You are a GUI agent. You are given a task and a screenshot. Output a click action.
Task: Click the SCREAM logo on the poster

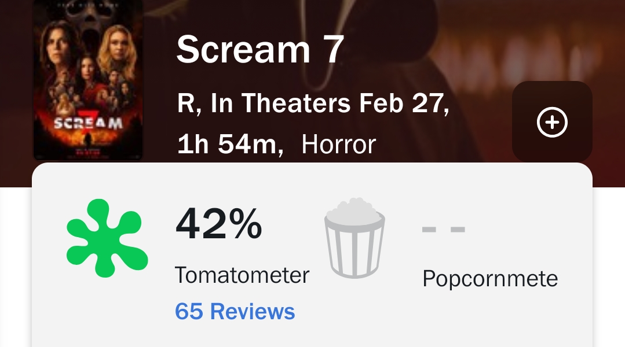point(88,123)
